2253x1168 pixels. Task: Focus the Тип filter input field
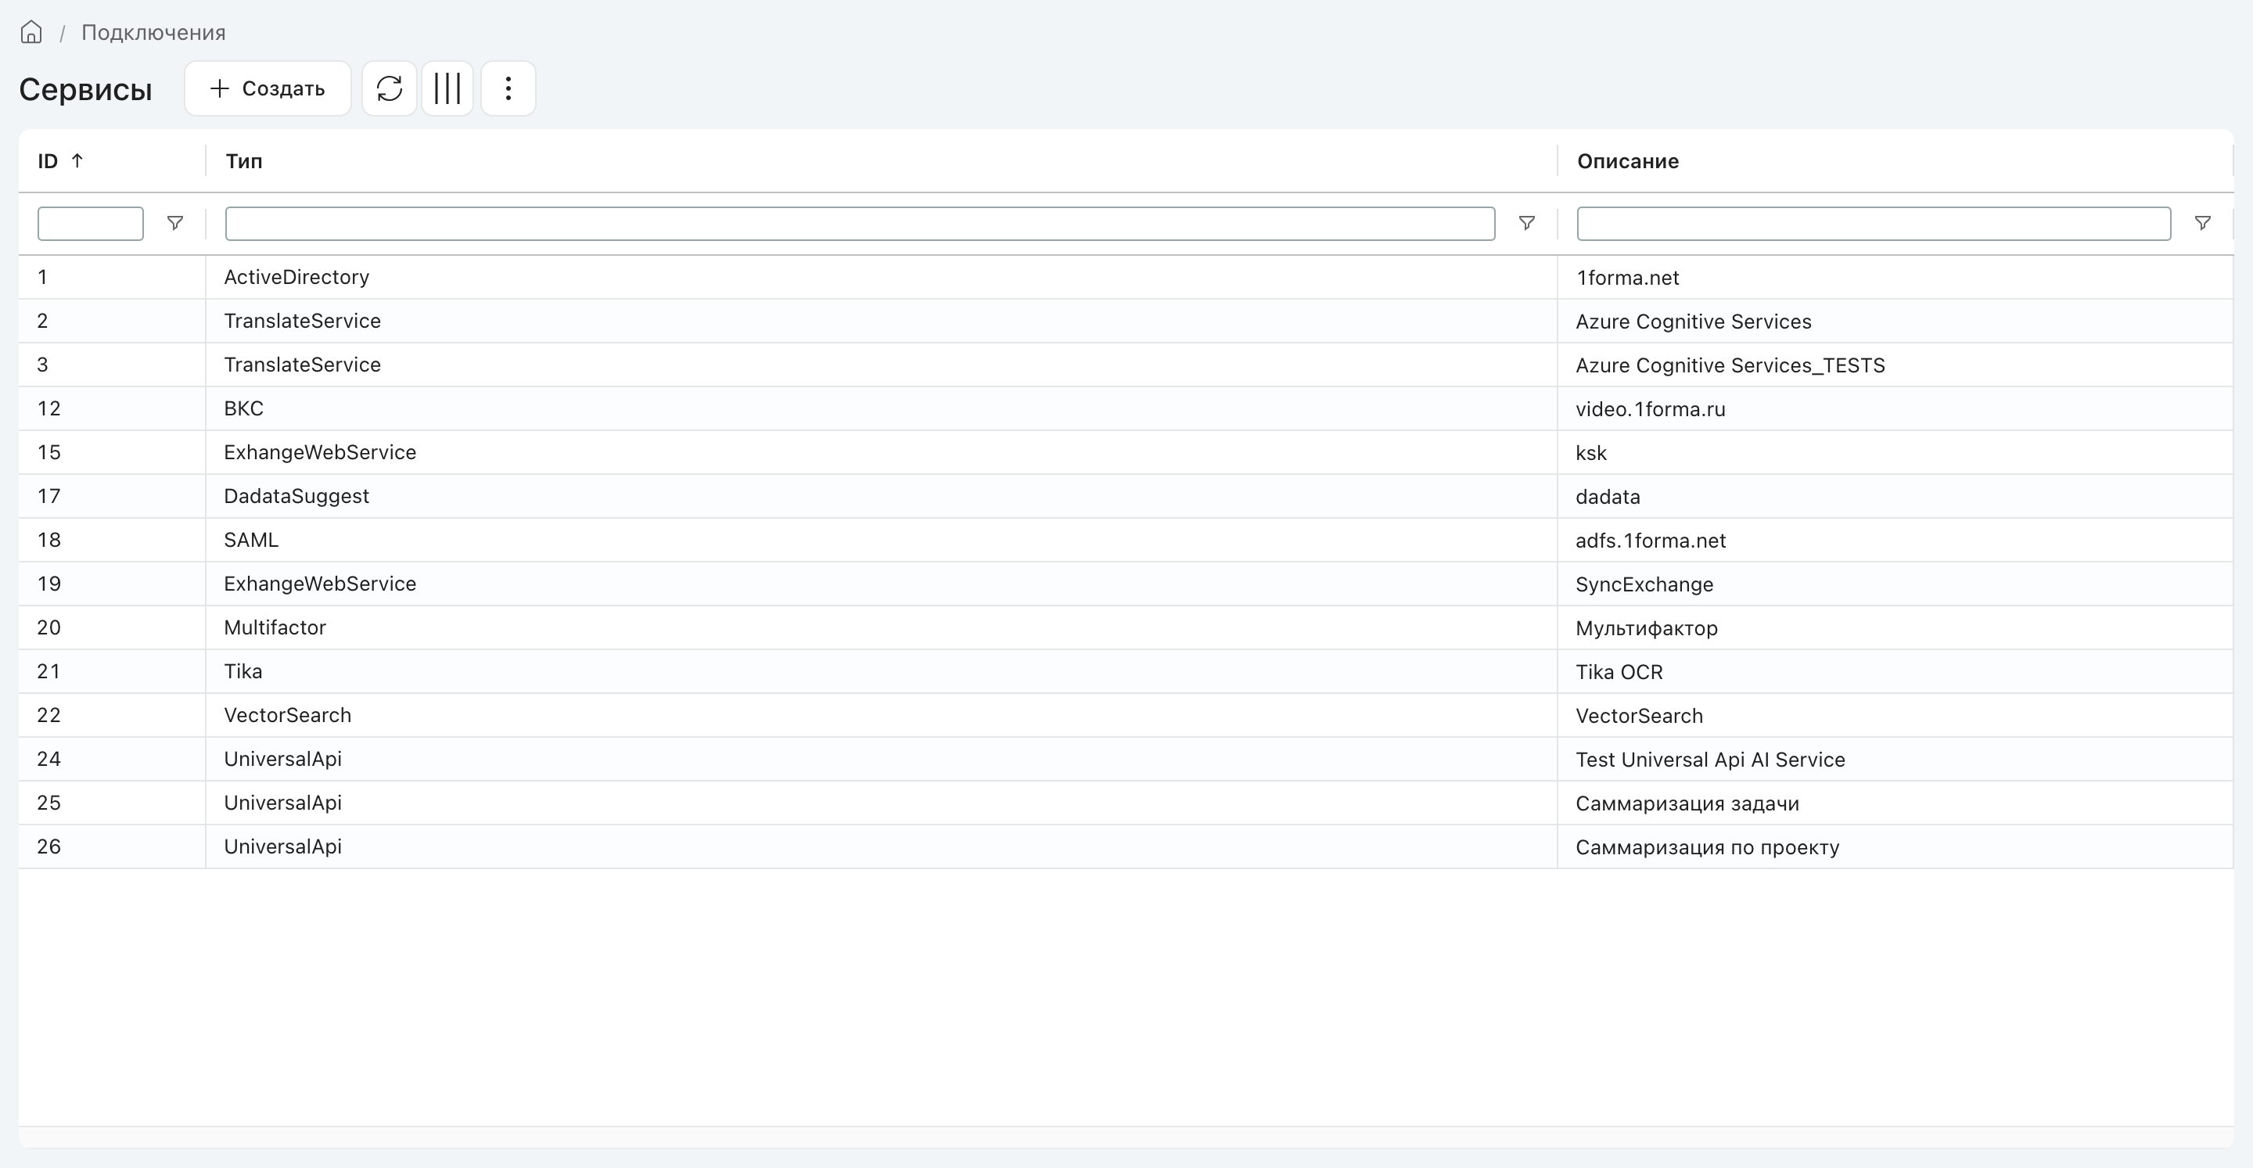[x=860, y=223]
